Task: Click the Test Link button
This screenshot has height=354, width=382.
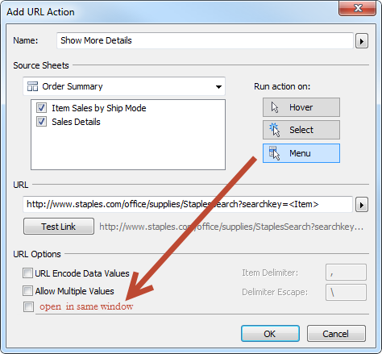Action: click(x=59, y=227)
